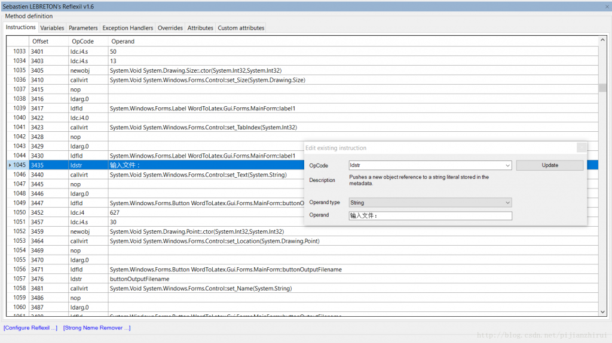Select row 1042 nop at offset 3428
612x343 pixels.
pyautogui.click(x=302, y=137)
